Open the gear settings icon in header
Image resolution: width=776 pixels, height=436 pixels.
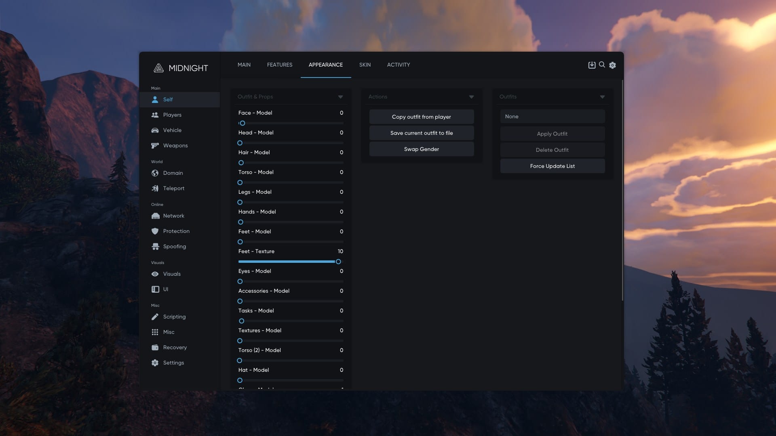[x=612, y=65]
